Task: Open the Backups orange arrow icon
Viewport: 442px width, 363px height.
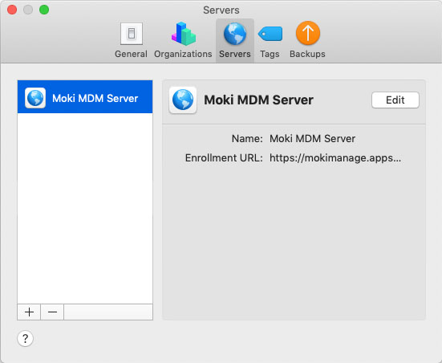Action: point(308,33)
